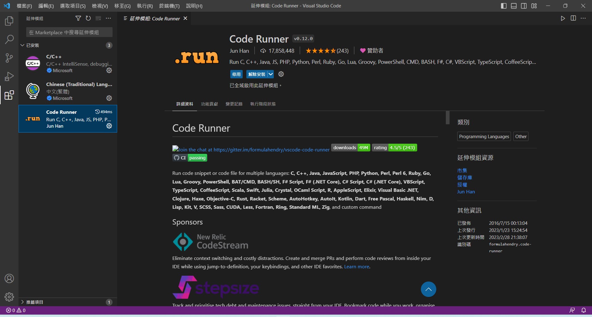Open Run and Debug view
The width and height of the screenshot is (592, 317).
click(x=9, y=76)
